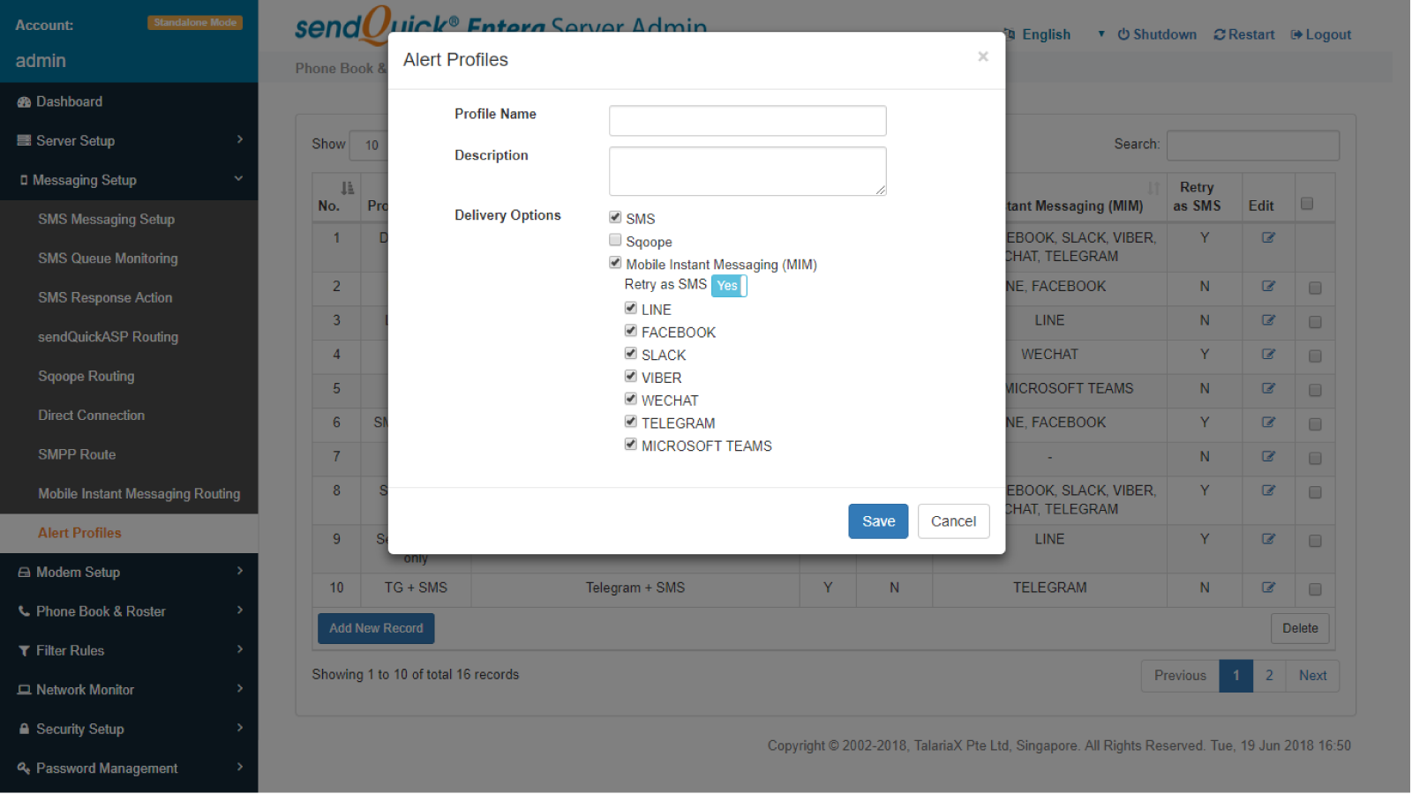Open SMS Queue Monitoring page
This screenshot has width=1412, height=794.
tap(108, 258)
